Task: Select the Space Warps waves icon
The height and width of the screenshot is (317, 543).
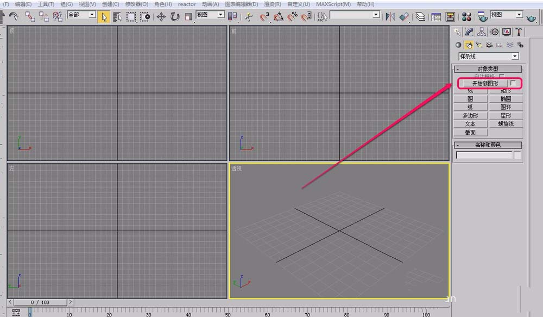Action: click(510, 45)
